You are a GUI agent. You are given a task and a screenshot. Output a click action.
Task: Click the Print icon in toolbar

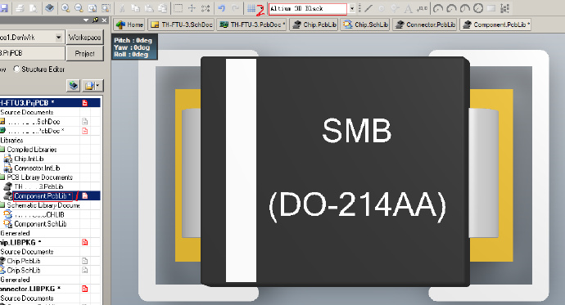coord(20,8)
